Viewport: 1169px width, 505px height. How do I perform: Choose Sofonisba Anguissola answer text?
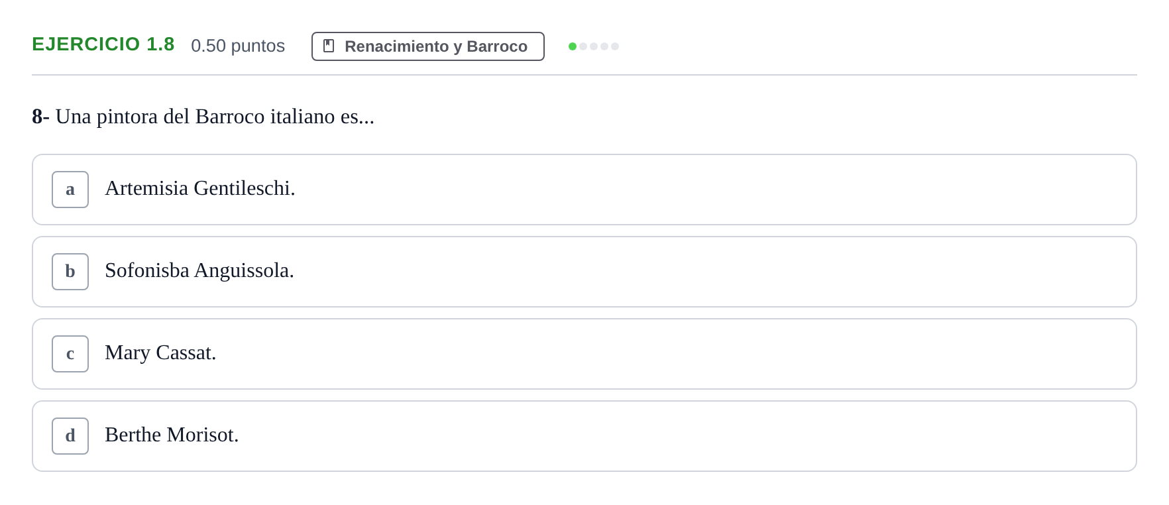point(199,271)
